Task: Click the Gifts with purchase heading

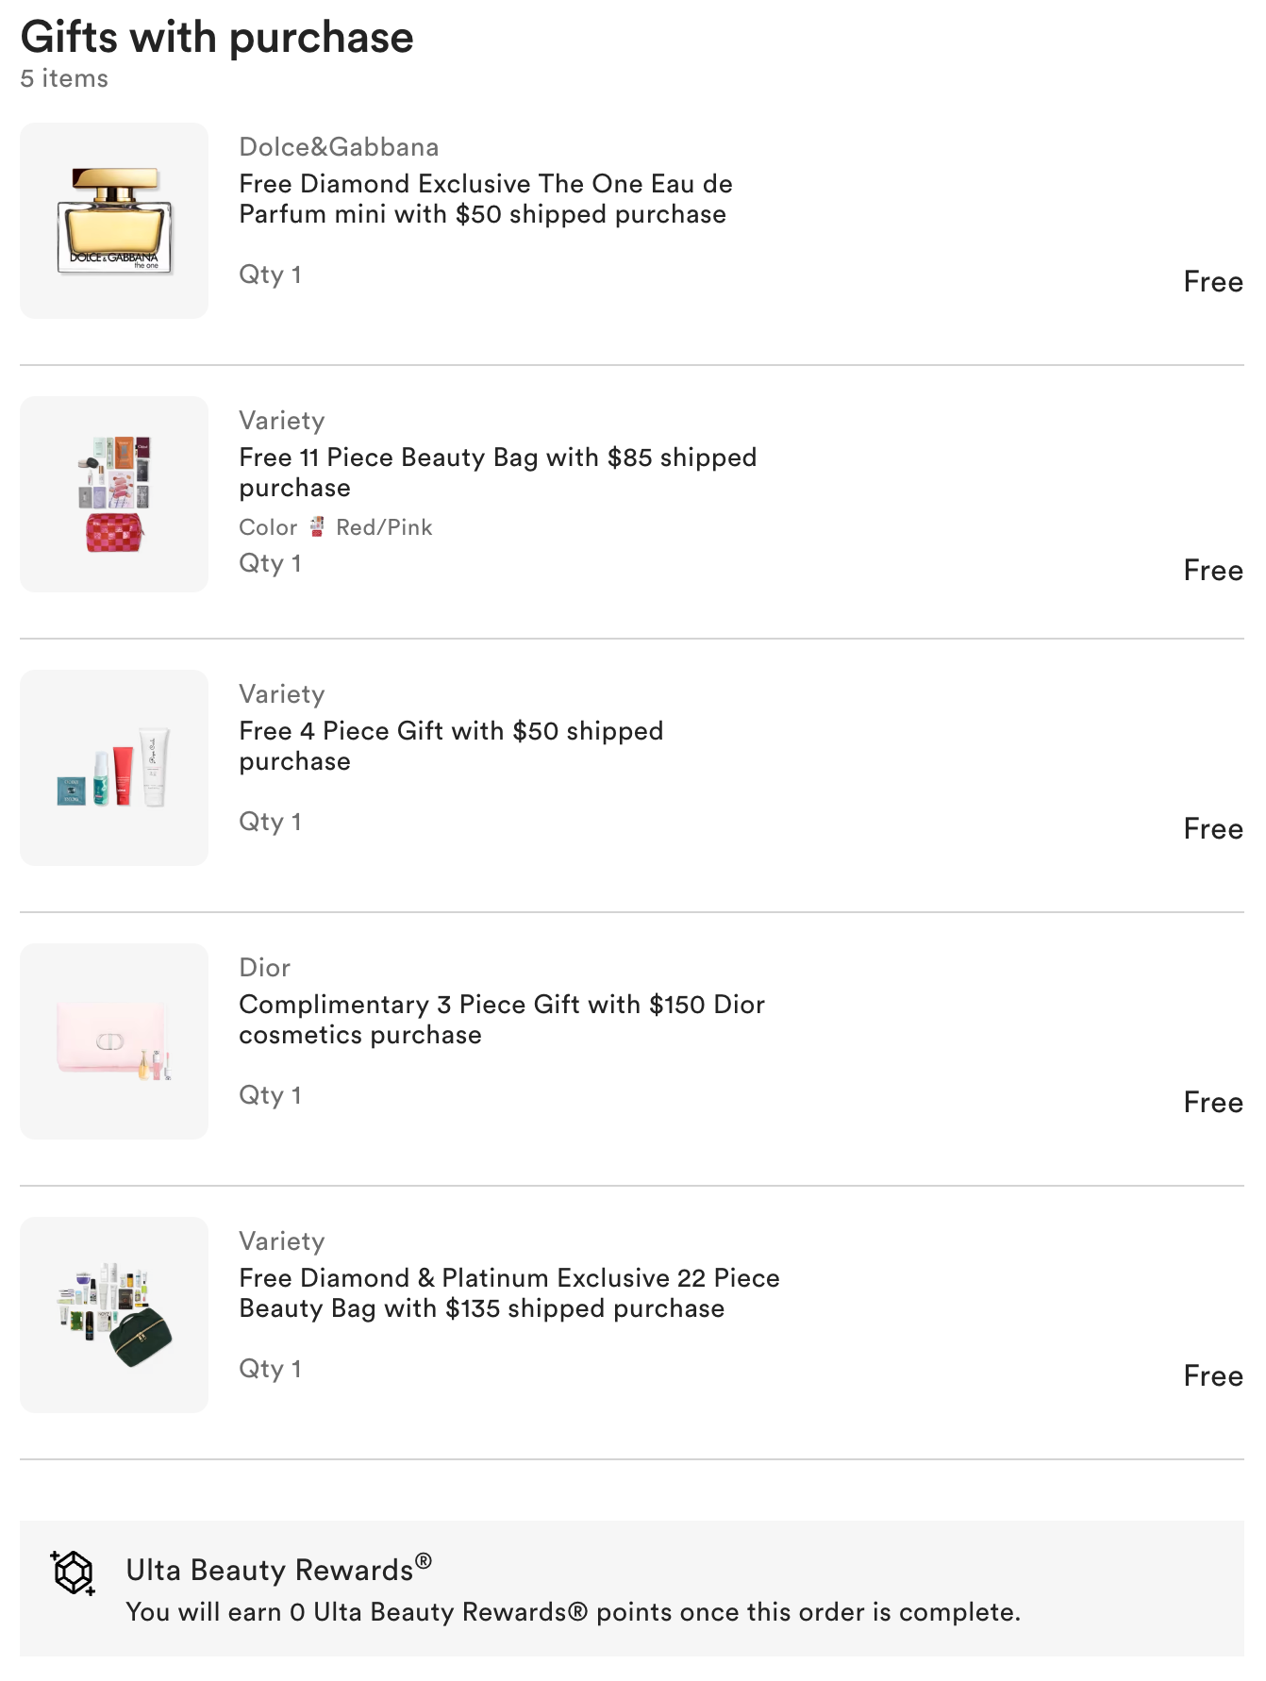Action: click(217, 38)
